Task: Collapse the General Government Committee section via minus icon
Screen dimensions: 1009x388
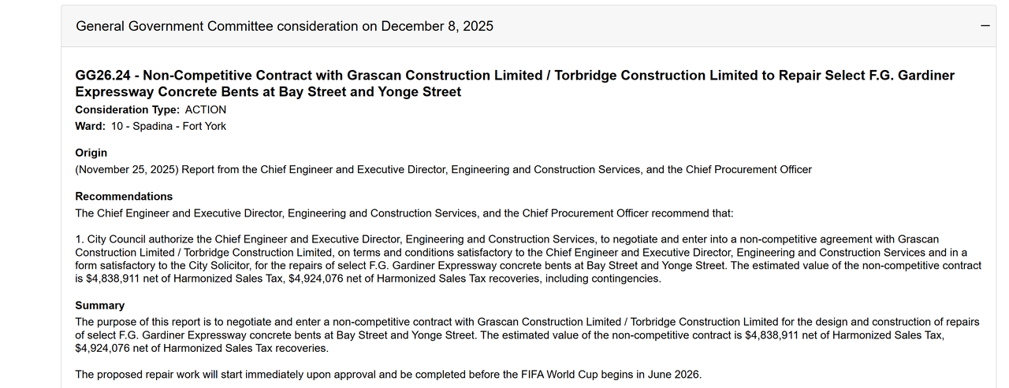Action: [985, 26]
